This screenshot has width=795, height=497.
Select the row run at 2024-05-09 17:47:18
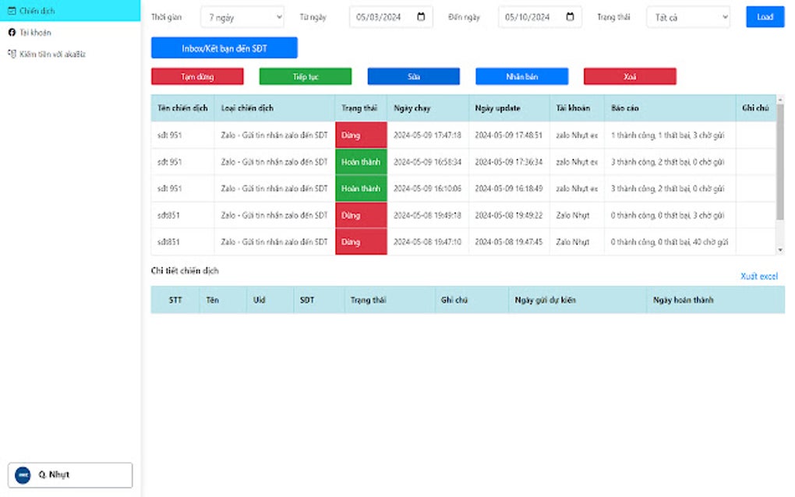point(464,136)
